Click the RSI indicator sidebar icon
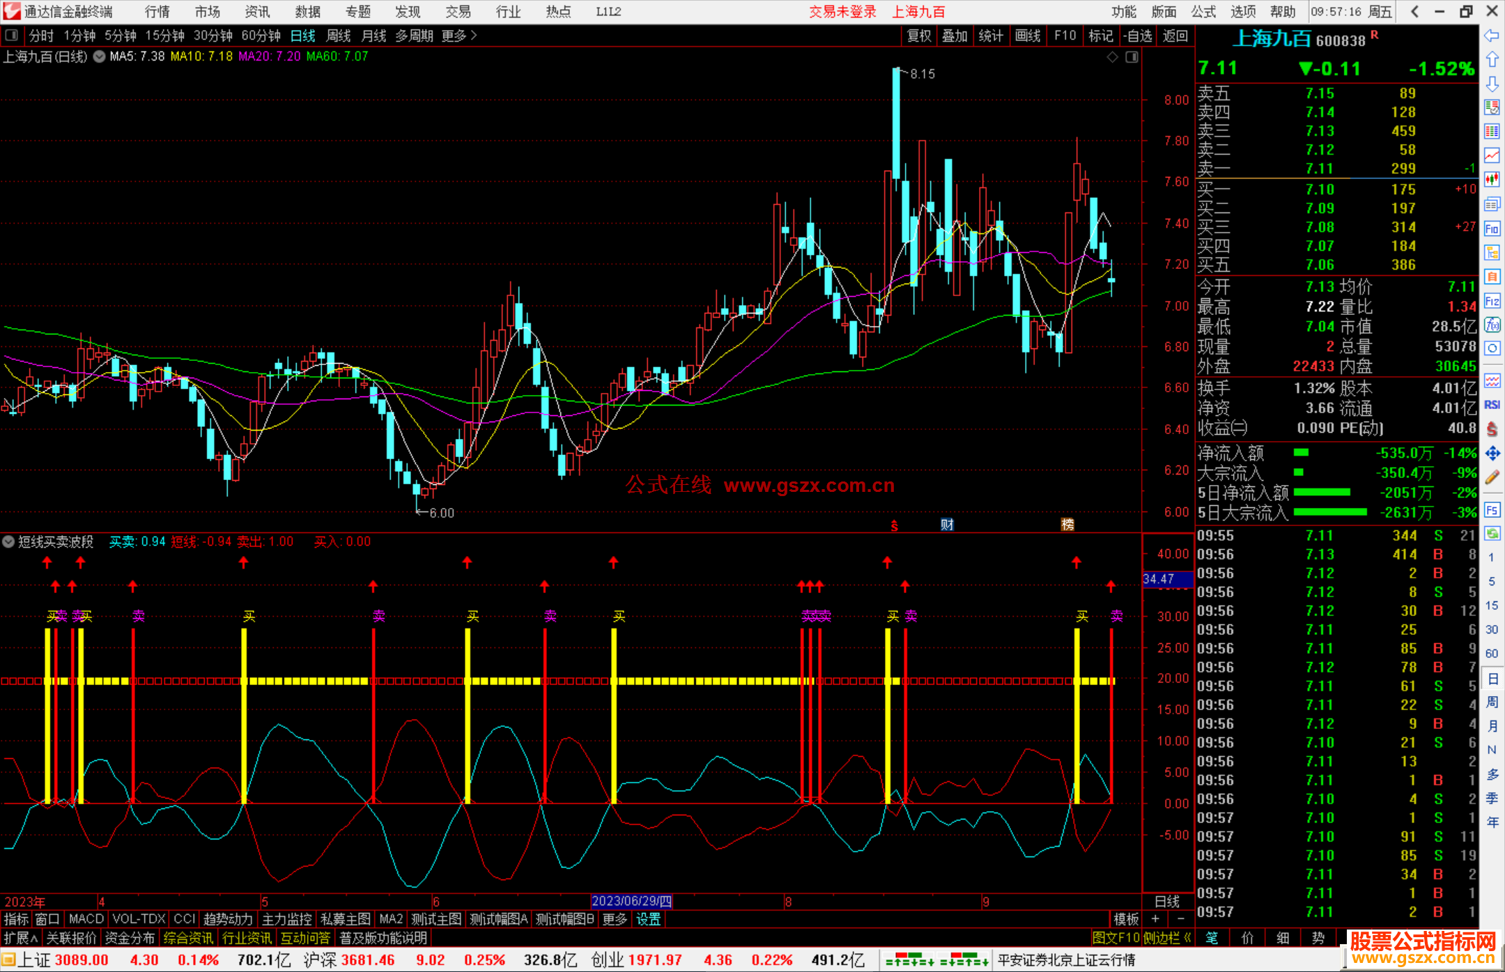The height and width of the screenshot is (972, 1505). pos(1492,405)
